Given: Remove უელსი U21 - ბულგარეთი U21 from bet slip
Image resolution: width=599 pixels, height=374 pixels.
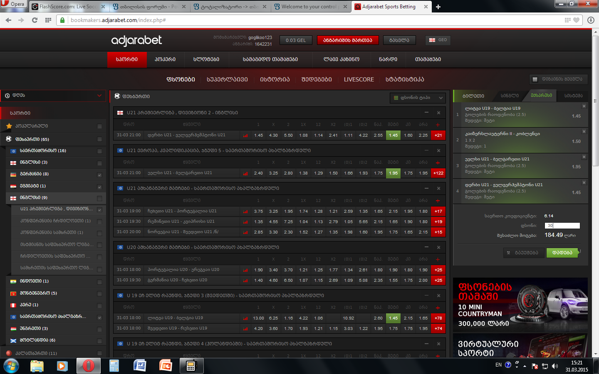Looking at the screenshot, I should coord(584,157).
